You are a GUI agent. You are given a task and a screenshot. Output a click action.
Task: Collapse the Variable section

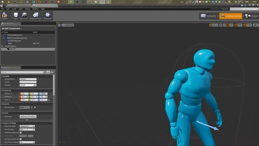tap(2, 76)
